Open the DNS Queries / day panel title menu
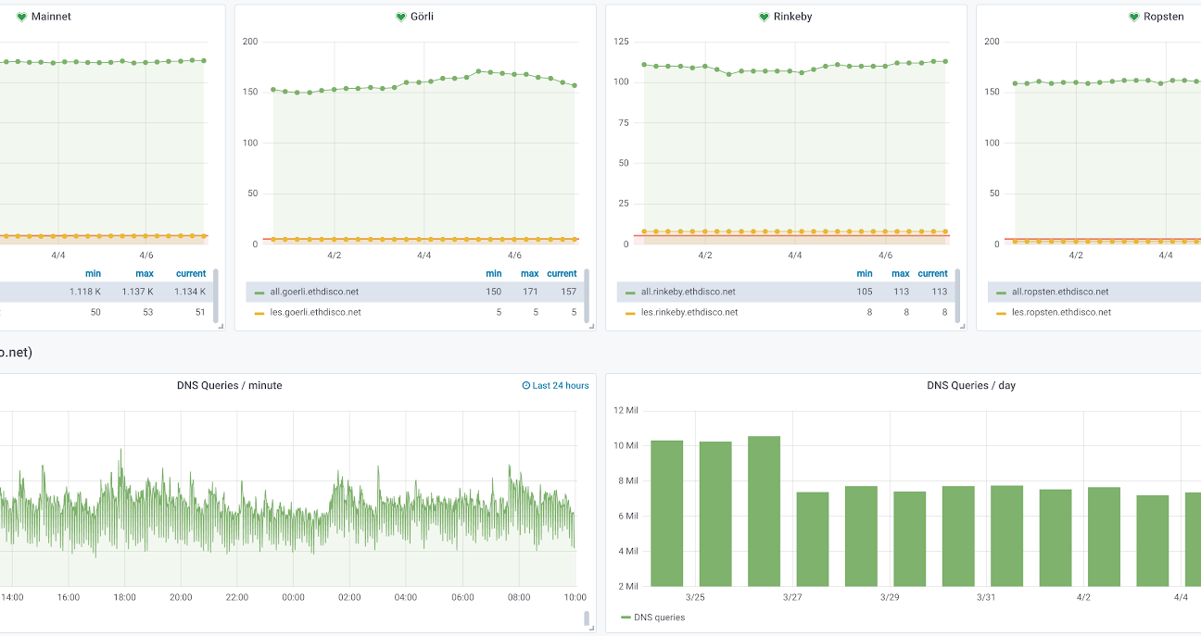The height and width of the screenshot is (636, 1201). [970, 386]
